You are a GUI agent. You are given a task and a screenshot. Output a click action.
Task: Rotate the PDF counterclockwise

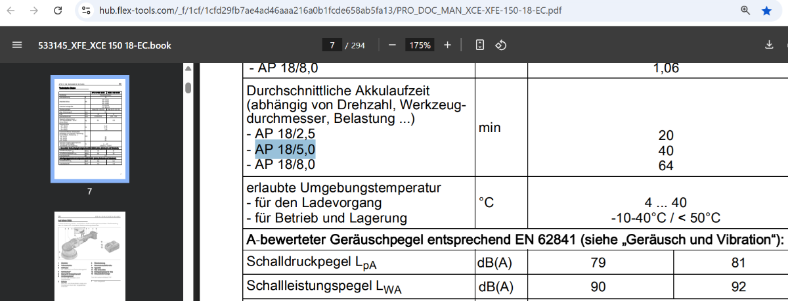[x=501, y=45]
